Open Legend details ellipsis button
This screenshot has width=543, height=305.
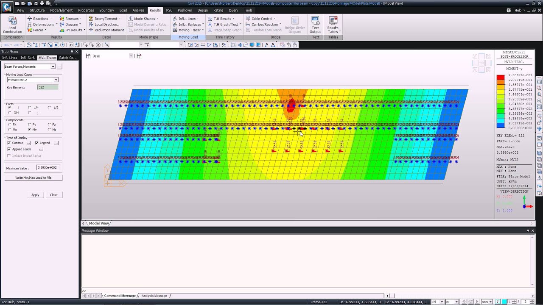pos(56,143)
